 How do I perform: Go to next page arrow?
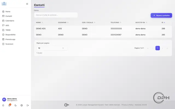coord(162,48)
